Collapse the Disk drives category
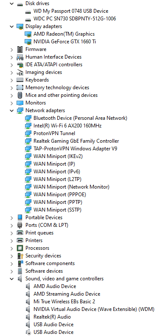This screenshot has width=157, height=336. (11, 4)
